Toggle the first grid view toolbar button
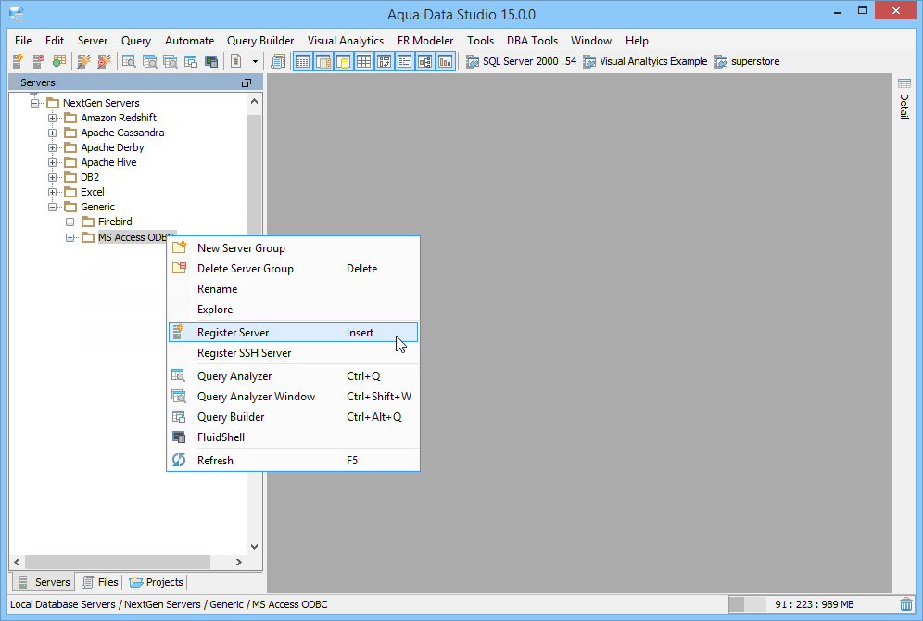This screenshot has height=621, width=923. [302, 60]
